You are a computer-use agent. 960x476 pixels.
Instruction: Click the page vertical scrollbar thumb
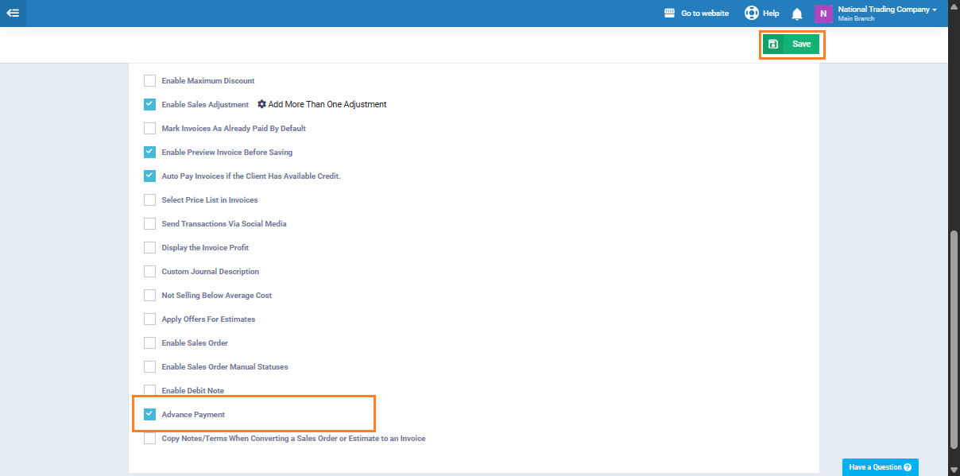point(954,341)
